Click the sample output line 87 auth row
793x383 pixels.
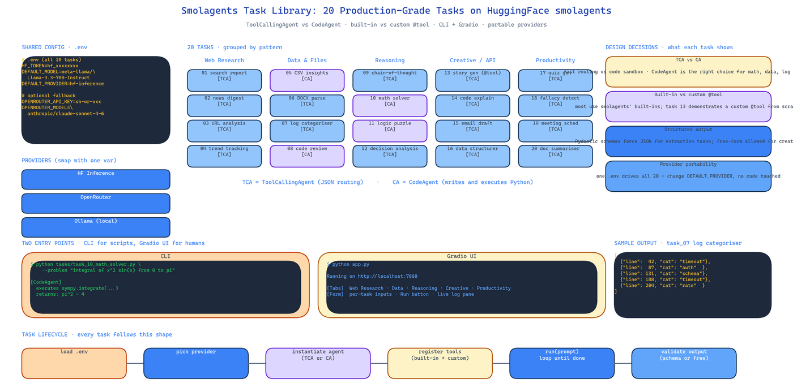pos(664,268)
